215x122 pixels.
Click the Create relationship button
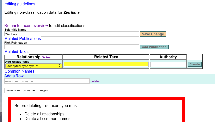[x=195, y=64]
